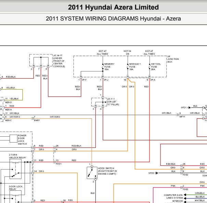
Task: Click the 'J/C M-17 (UNDER FRONT OF CENTER CONSOLE)' label
Action: pyautogui.click(x=59, y=61)
